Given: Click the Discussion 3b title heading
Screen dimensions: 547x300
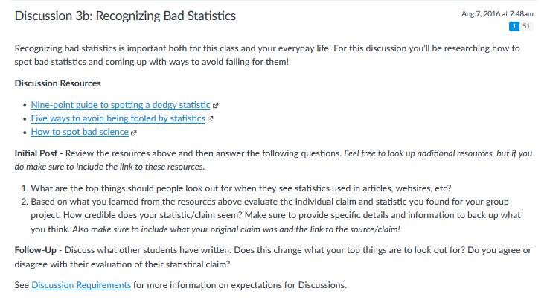Looking at the screenshot, I should coord(125,16).
